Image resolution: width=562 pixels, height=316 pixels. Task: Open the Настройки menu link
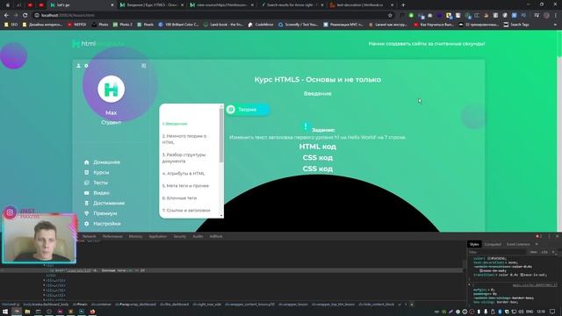(x=107, y=224)
